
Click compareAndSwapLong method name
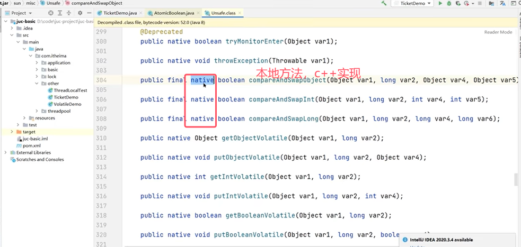click(x=284, y=118)
